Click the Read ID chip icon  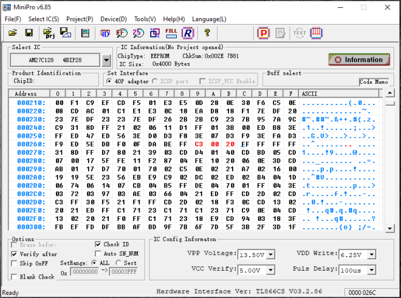(105, 33)
